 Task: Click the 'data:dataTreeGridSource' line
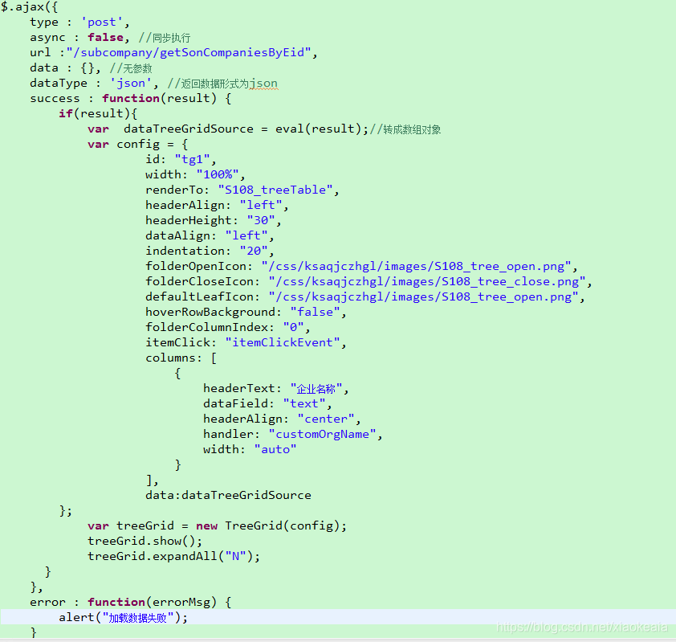[228, 495]
